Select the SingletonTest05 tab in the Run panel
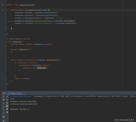Screen dimensions: 136x122 (x=16, y=93)
